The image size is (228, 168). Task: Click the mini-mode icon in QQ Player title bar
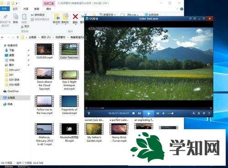coord(195,19)
